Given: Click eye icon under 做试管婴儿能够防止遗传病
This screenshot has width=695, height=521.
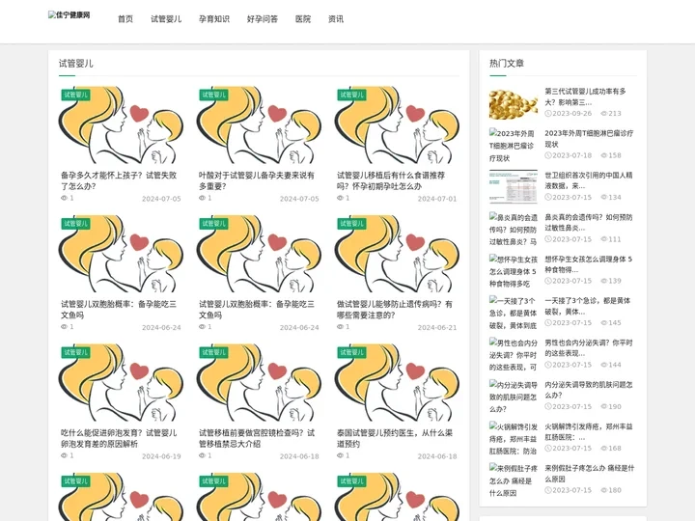Looking at the screenshot, I should click(340, 326).
